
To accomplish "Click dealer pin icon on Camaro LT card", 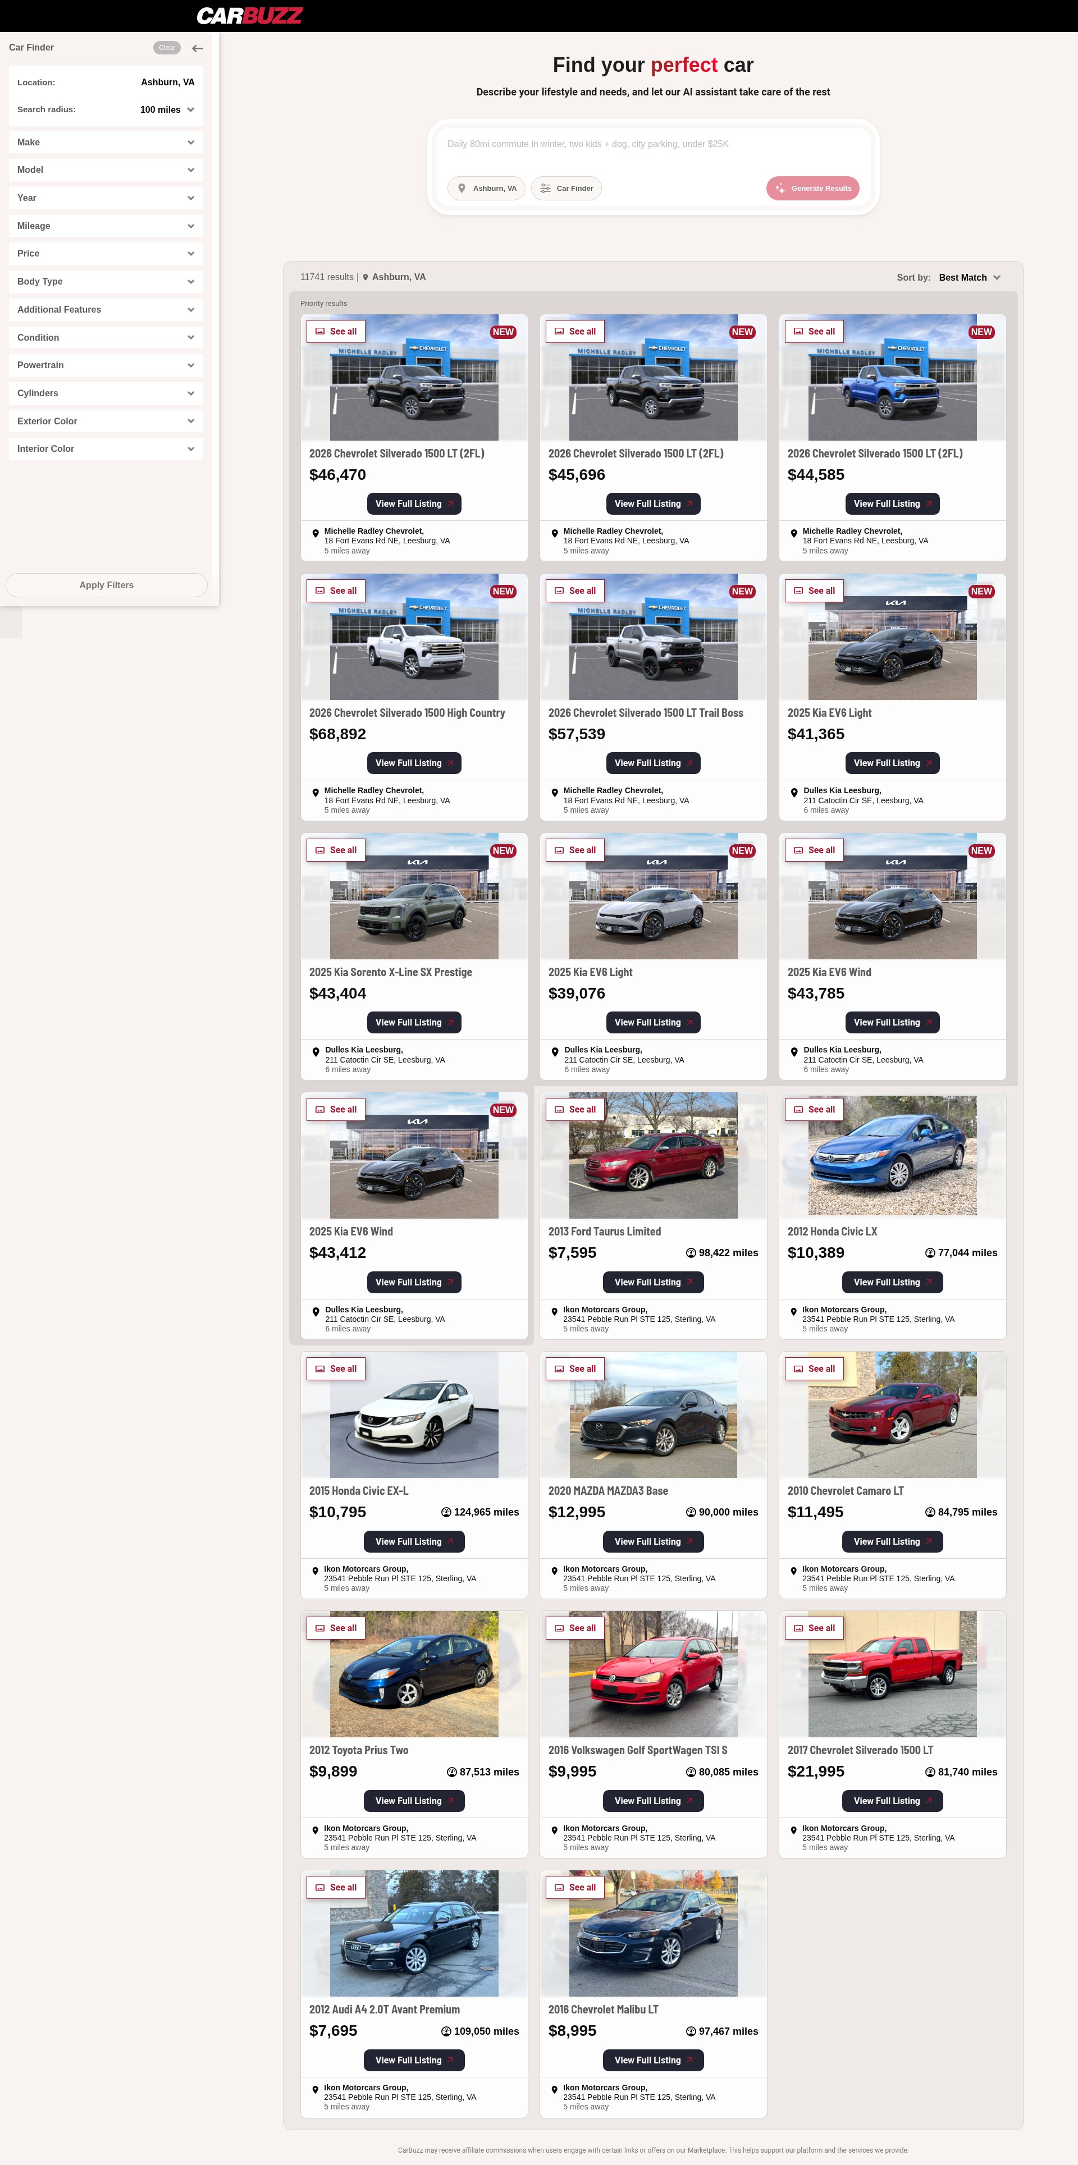I will [x=793, y=1571].
